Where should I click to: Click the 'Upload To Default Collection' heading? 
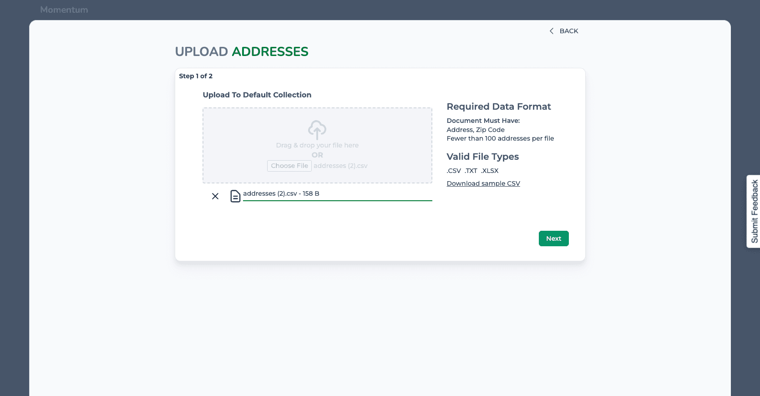[257, 95]
